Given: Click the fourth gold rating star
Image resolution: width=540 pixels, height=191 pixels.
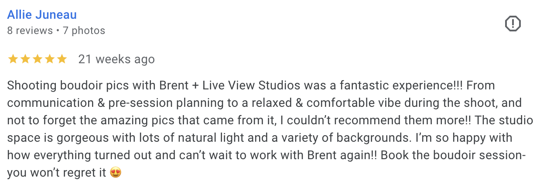Looking at the screenshot, I should pos(49,59).
